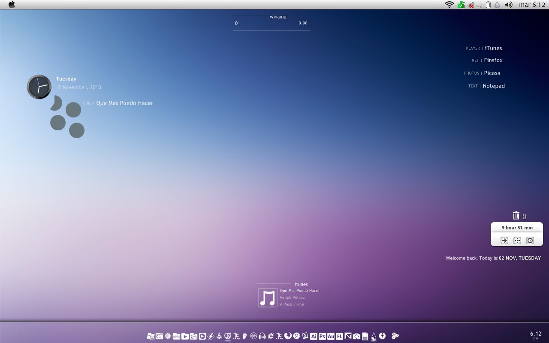Click the 'Que Mas Puedo Hacer' track label near clock
The width and height of the screenshot is (549, 343).
point(125,103)
